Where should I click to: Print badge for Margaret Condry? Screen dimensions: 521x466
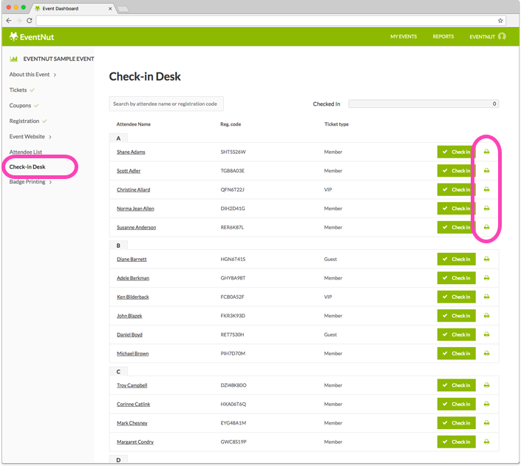point(486,442)
